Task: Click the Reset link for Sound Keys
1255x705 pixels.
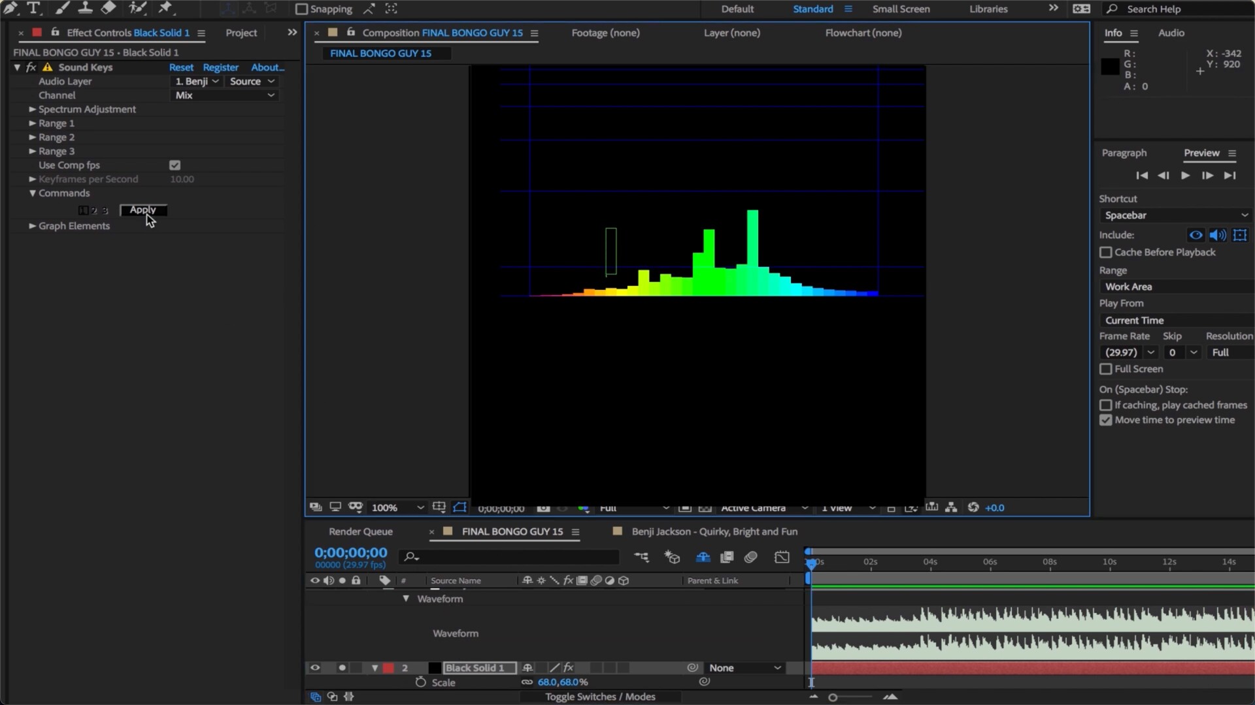Action: [x=181, y=67]
